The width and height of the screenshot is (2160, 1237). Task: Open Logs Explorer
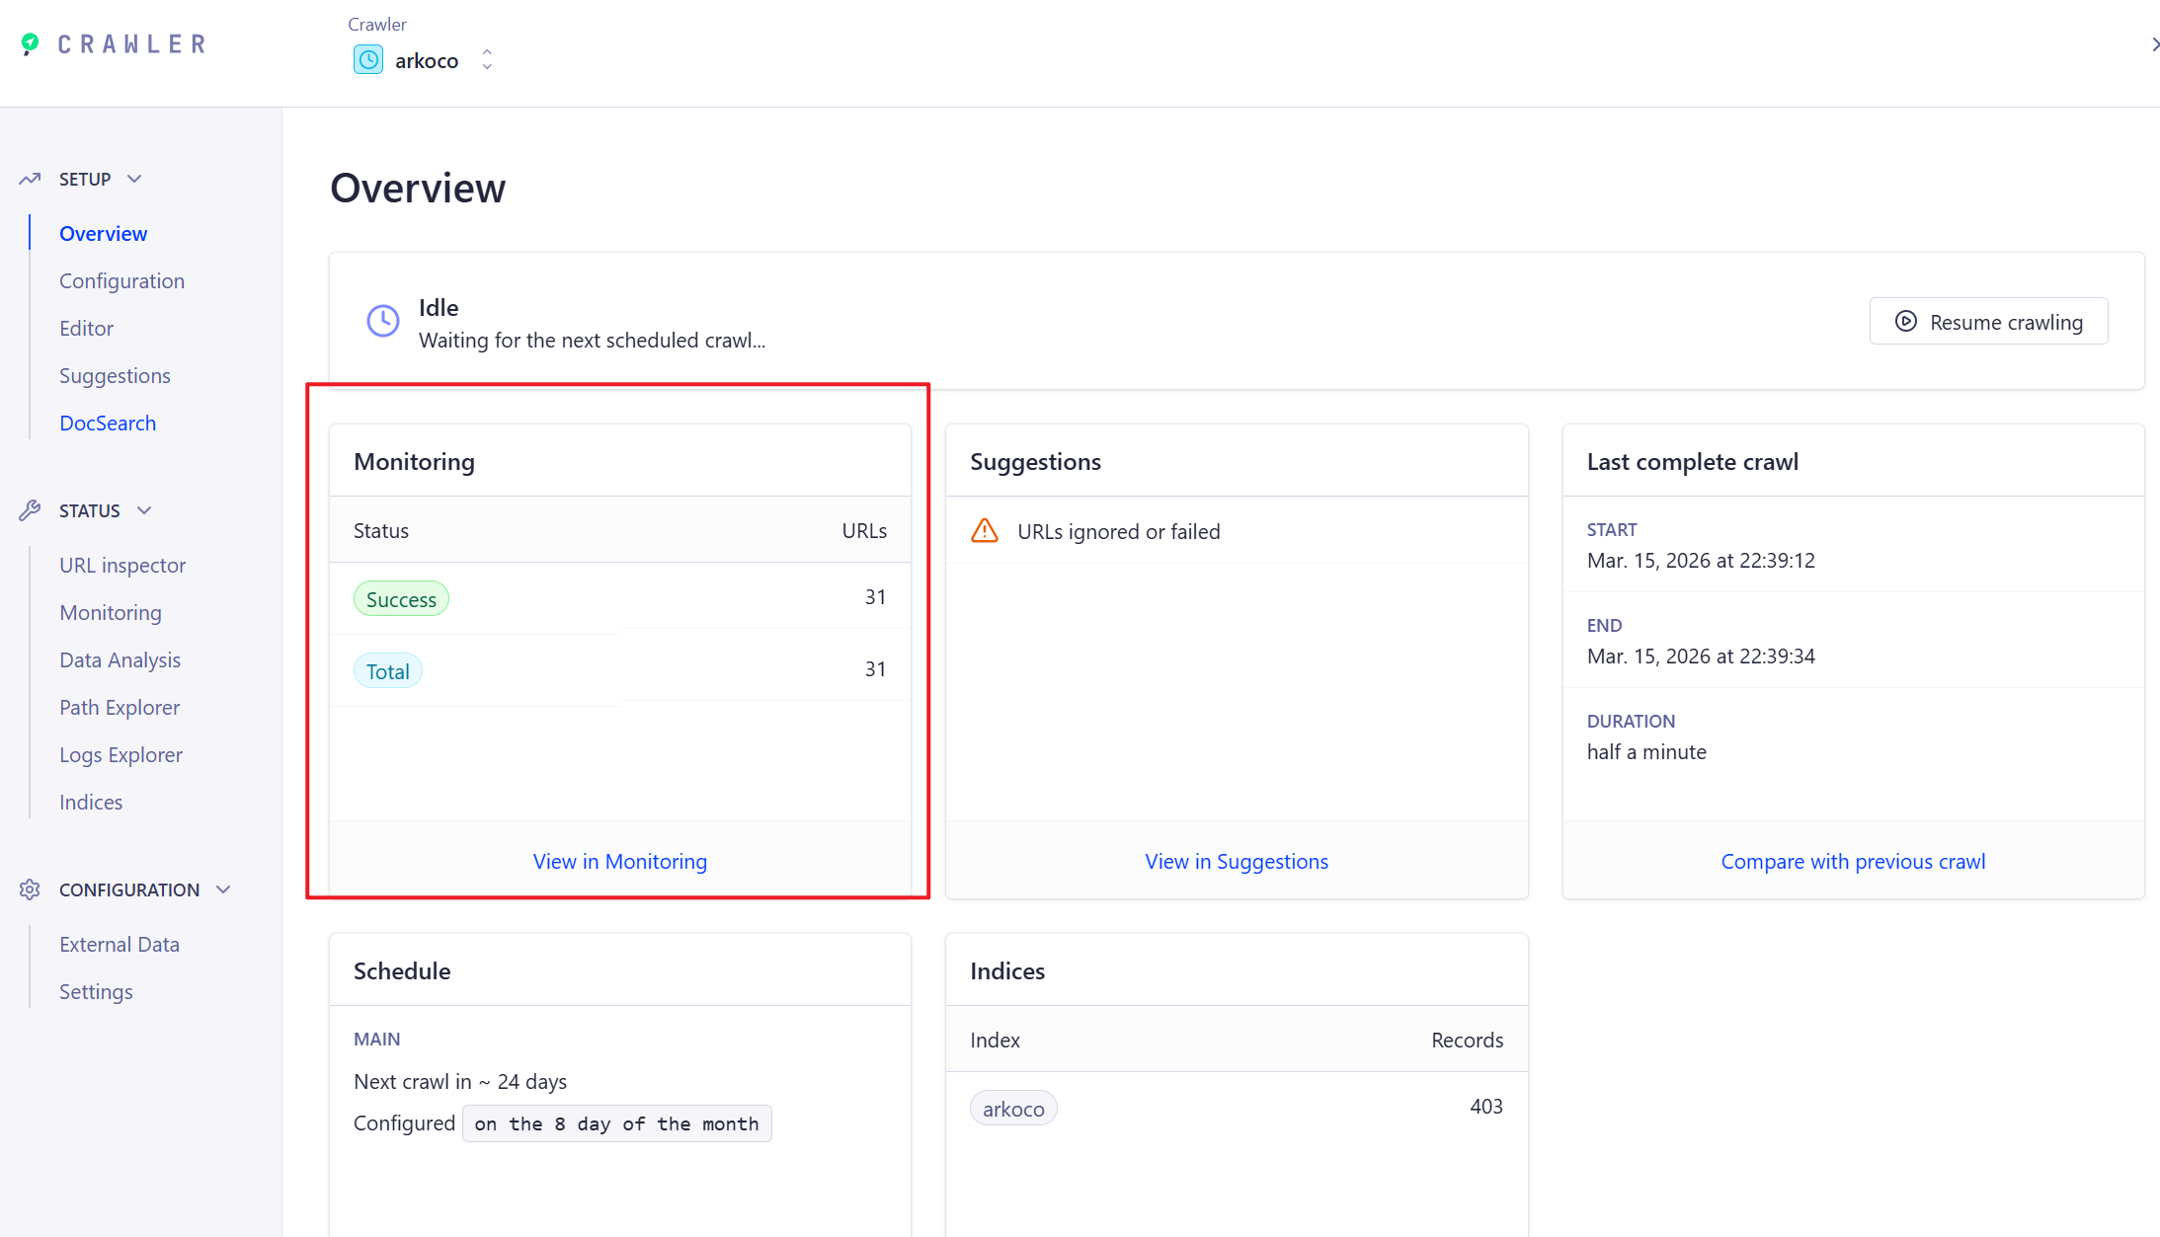click(x=120, y=755)
